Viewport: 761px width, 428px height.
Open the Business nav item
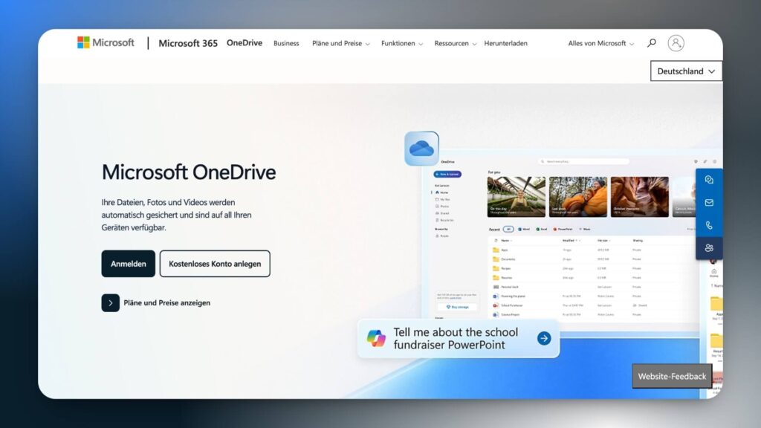click(x=286, y=43)
